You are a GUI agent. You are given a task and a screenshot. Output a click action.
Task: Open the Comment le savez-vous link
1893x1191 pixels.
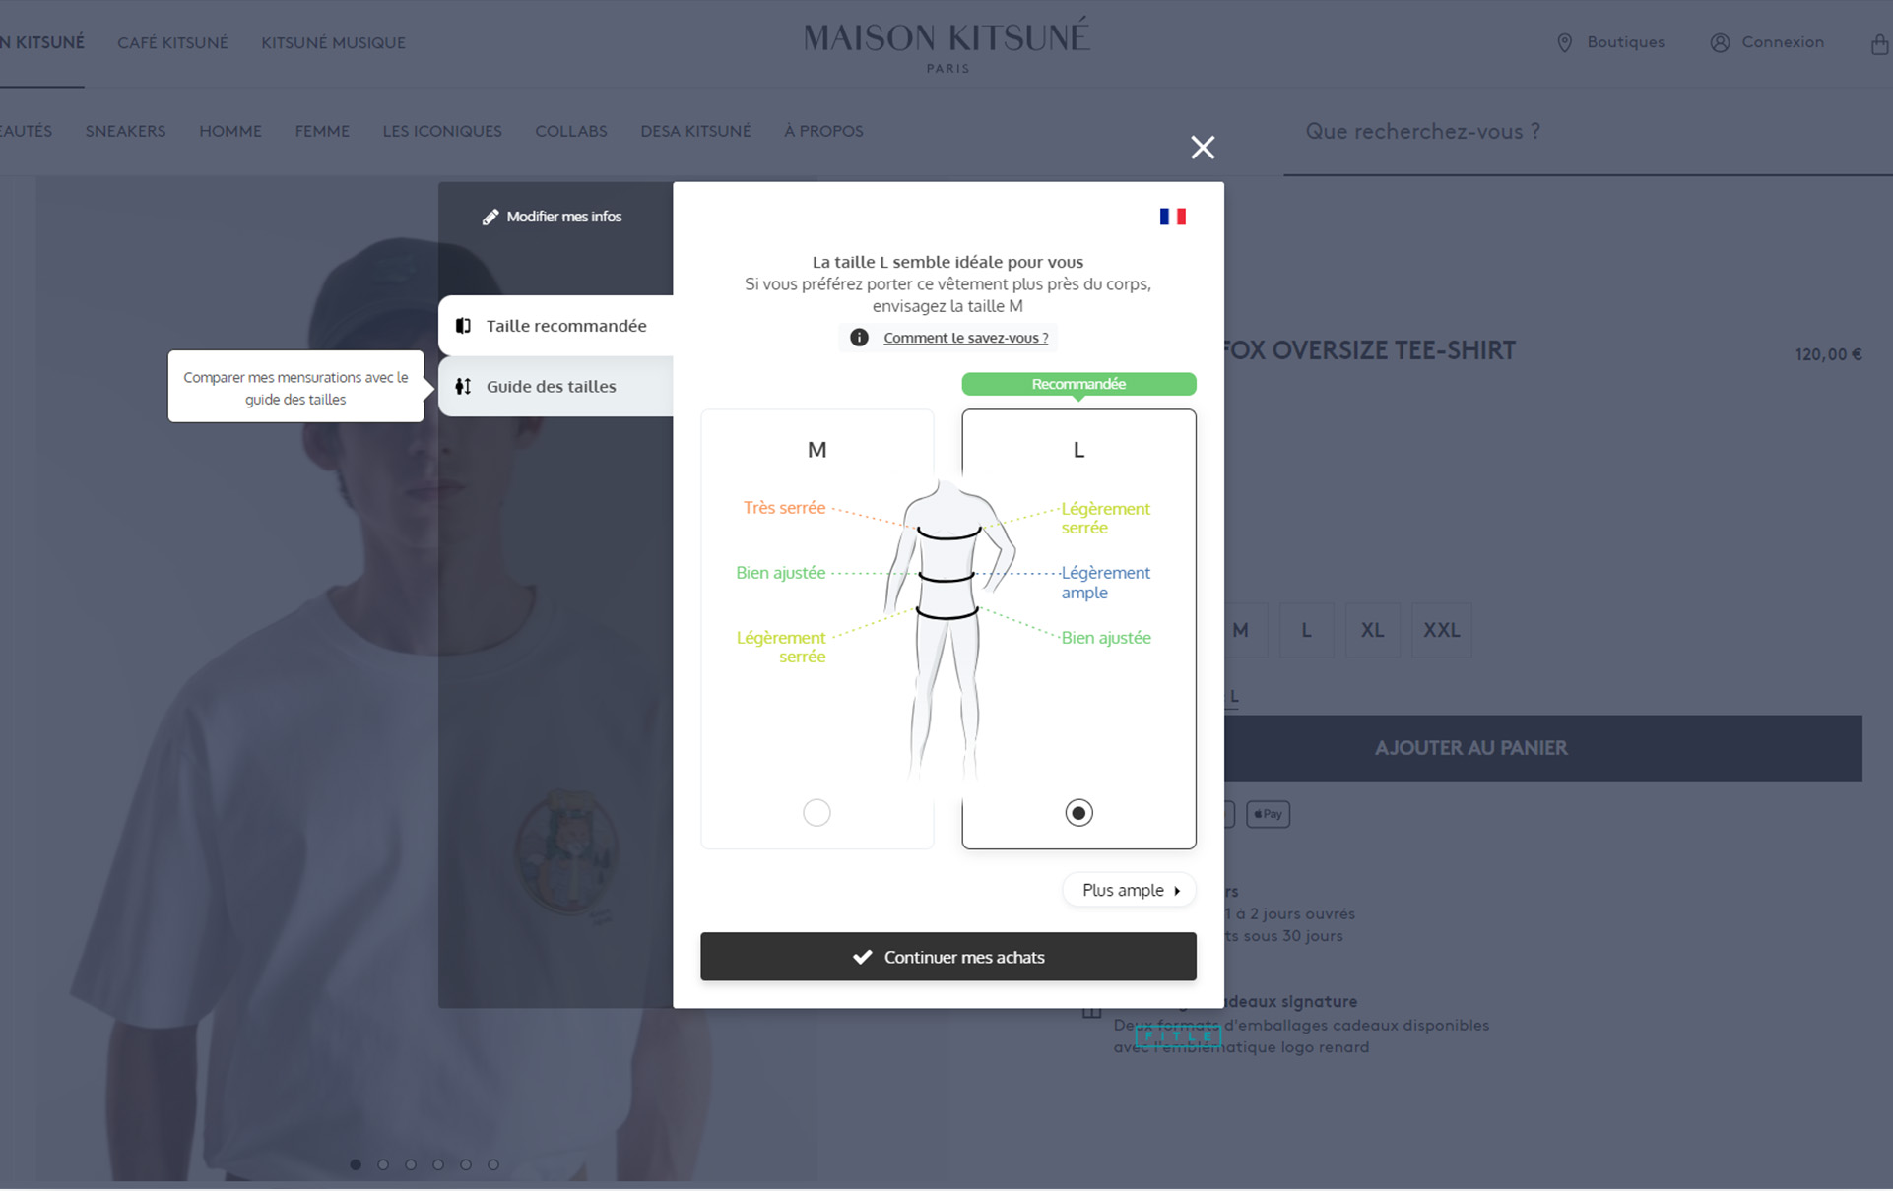pyautogui.click(x=965, y=338)
